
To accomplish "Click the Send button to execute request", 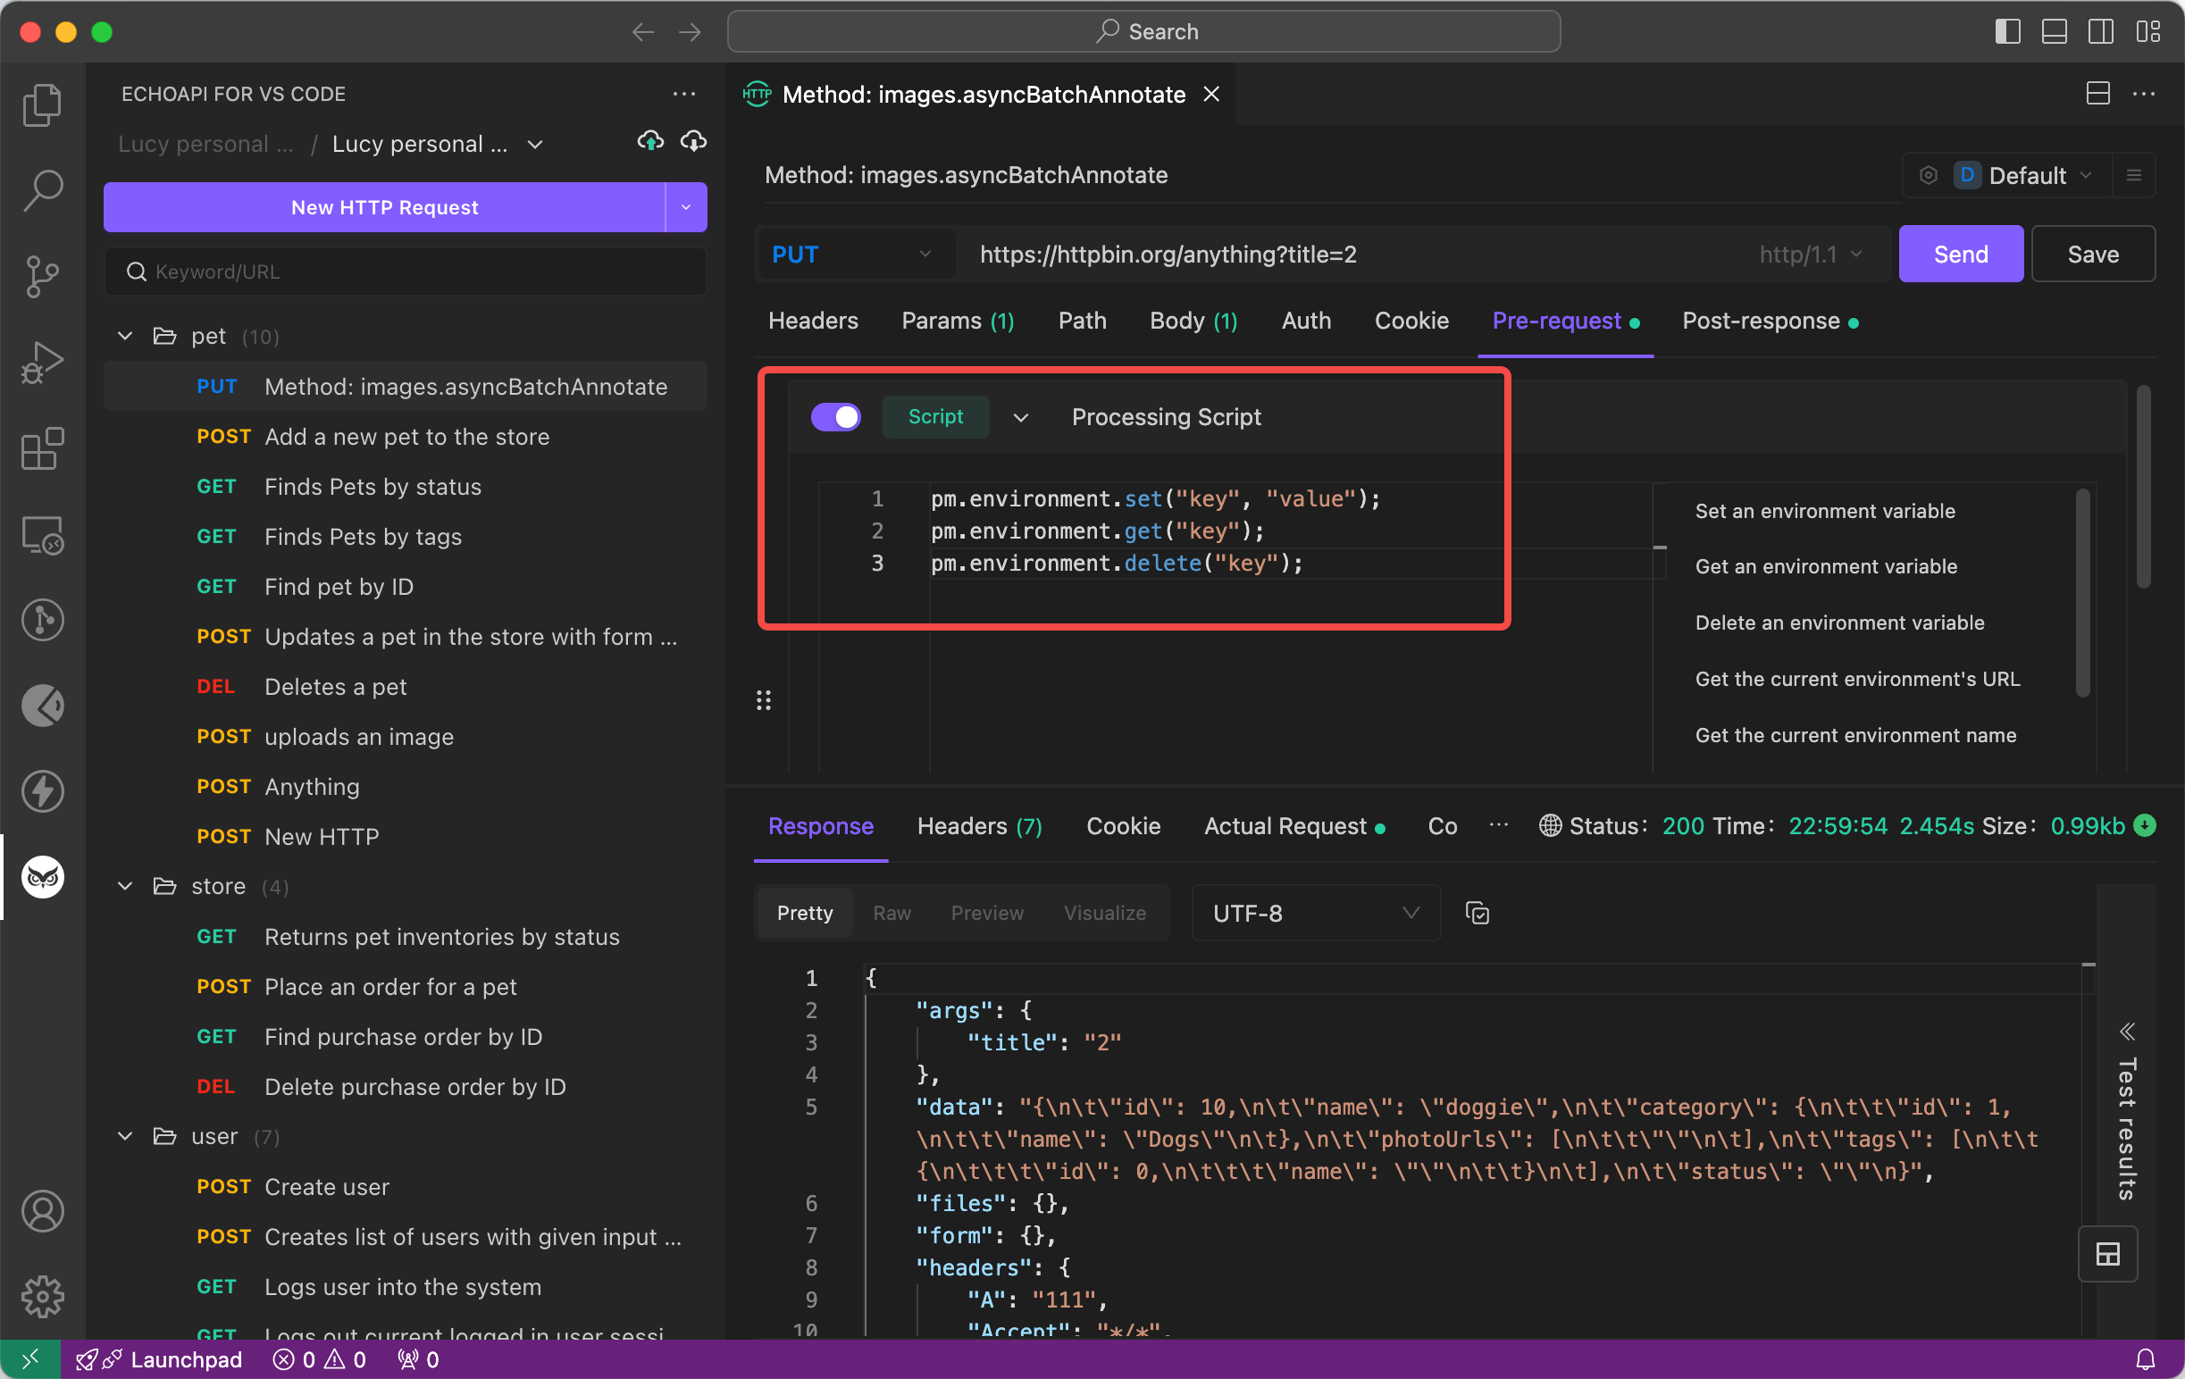I will 1958,255.
